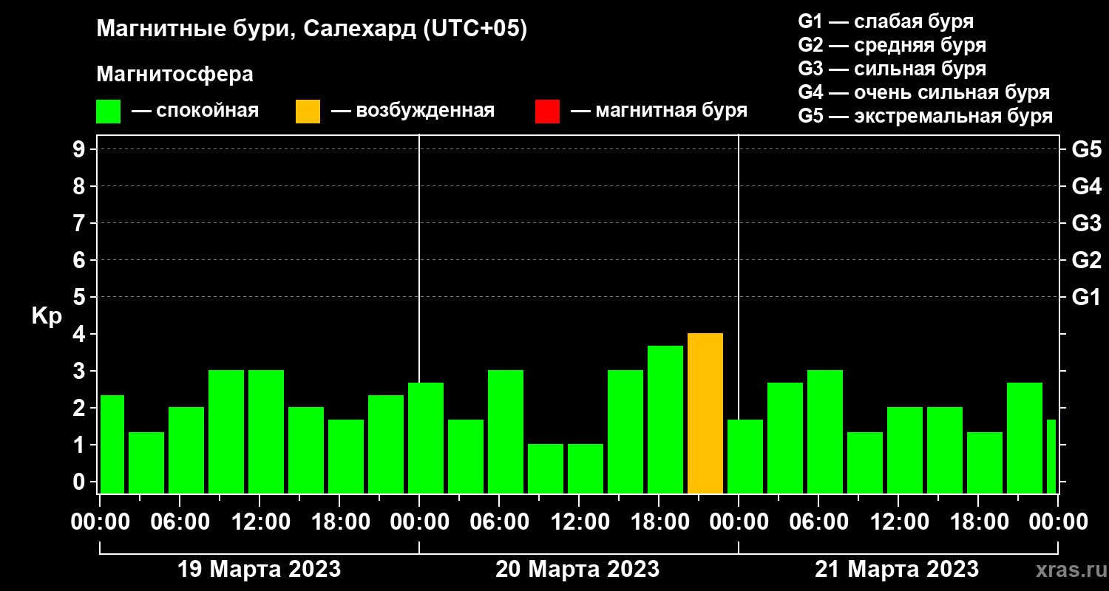Image resolution: width=1109 pixels, height=591 pixels.
Task: Click the right-axis G1 level label
Action: pos(1086,297)
